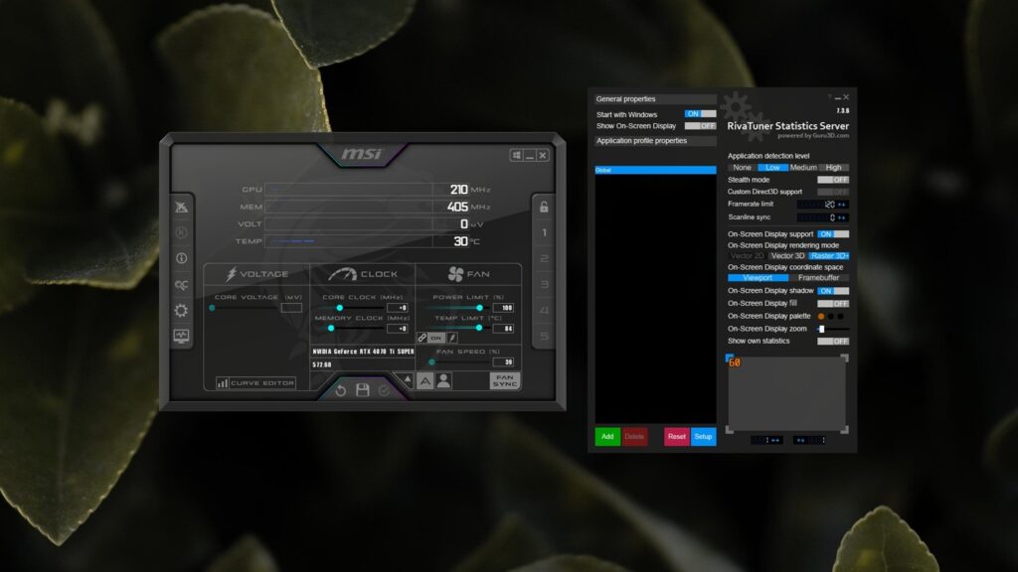1018x572 pixels.
Task: Click the Windows startup icon in Afterburner
Action: (516, 156)
